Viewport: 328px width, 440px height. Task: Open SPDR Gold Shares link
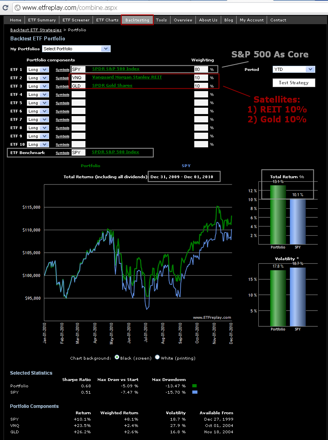[x=112, y=85]
